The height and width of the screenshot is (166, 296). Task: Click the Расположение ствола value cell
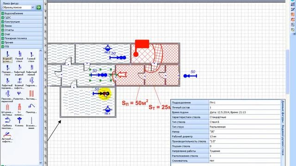tap(245, 156)
